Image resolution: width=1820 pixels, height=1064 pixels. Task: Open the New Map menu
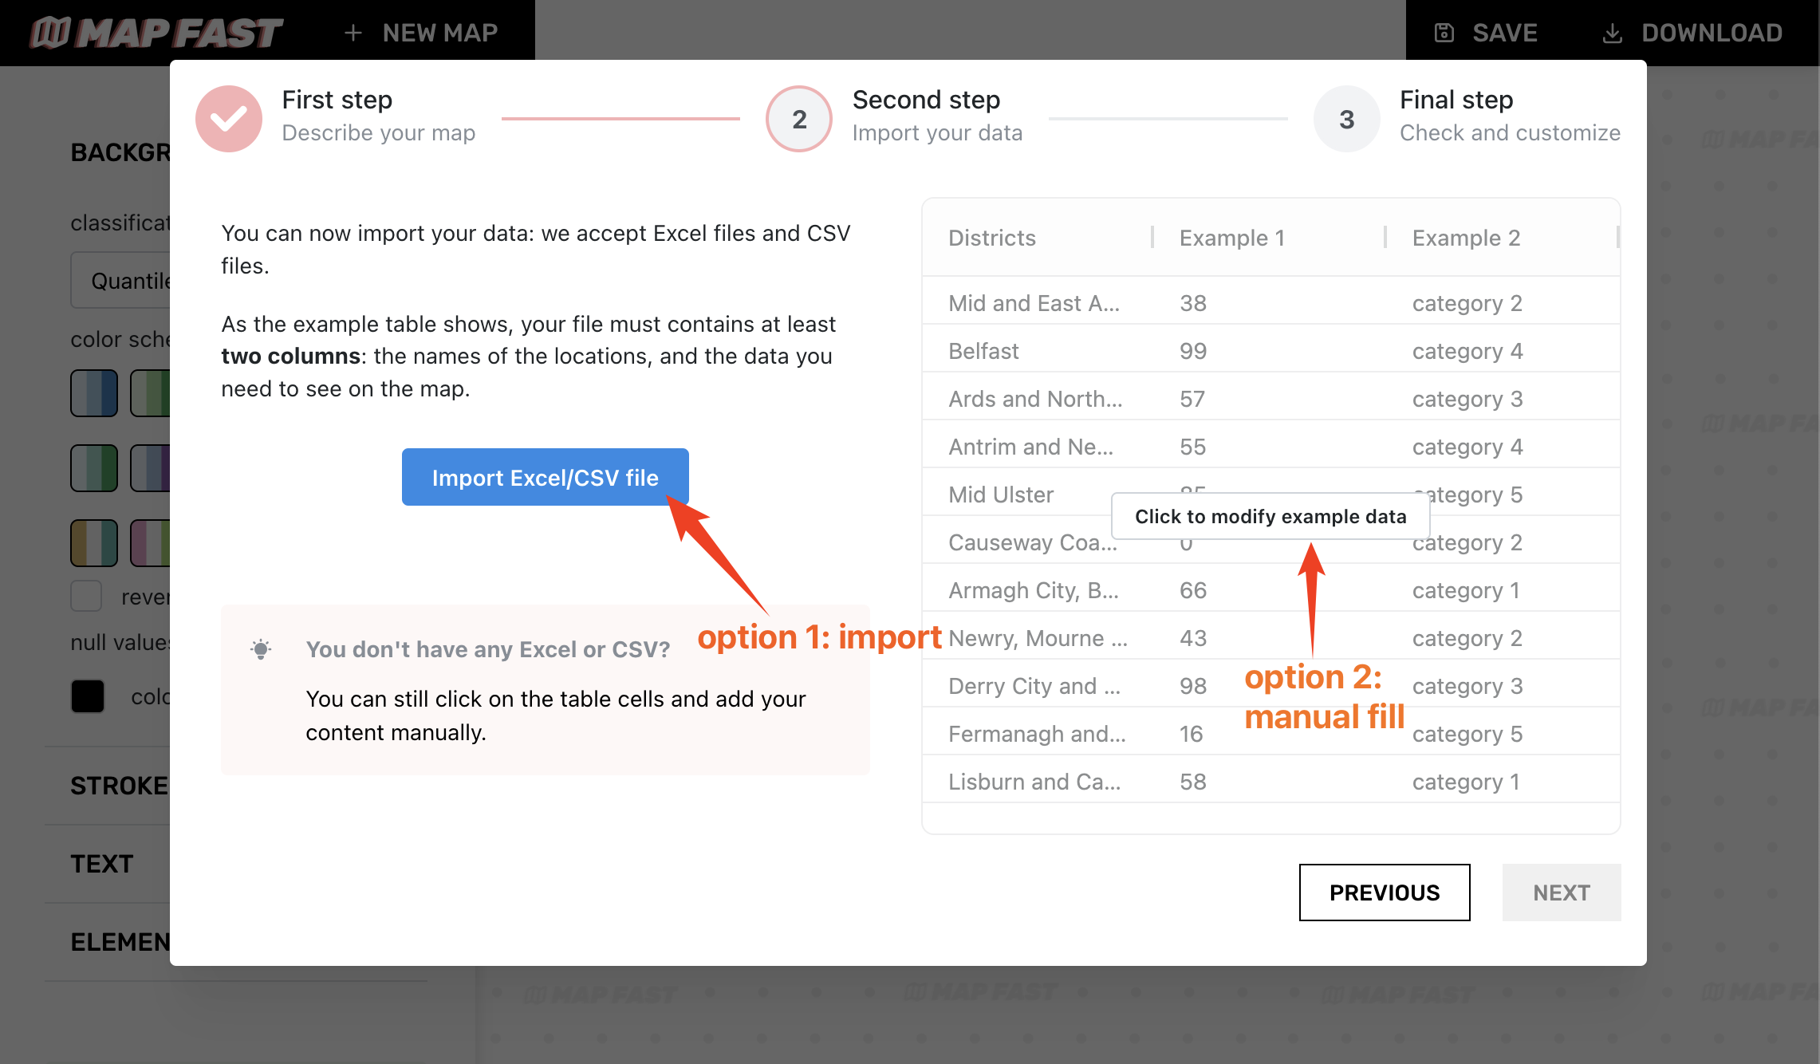421,33
